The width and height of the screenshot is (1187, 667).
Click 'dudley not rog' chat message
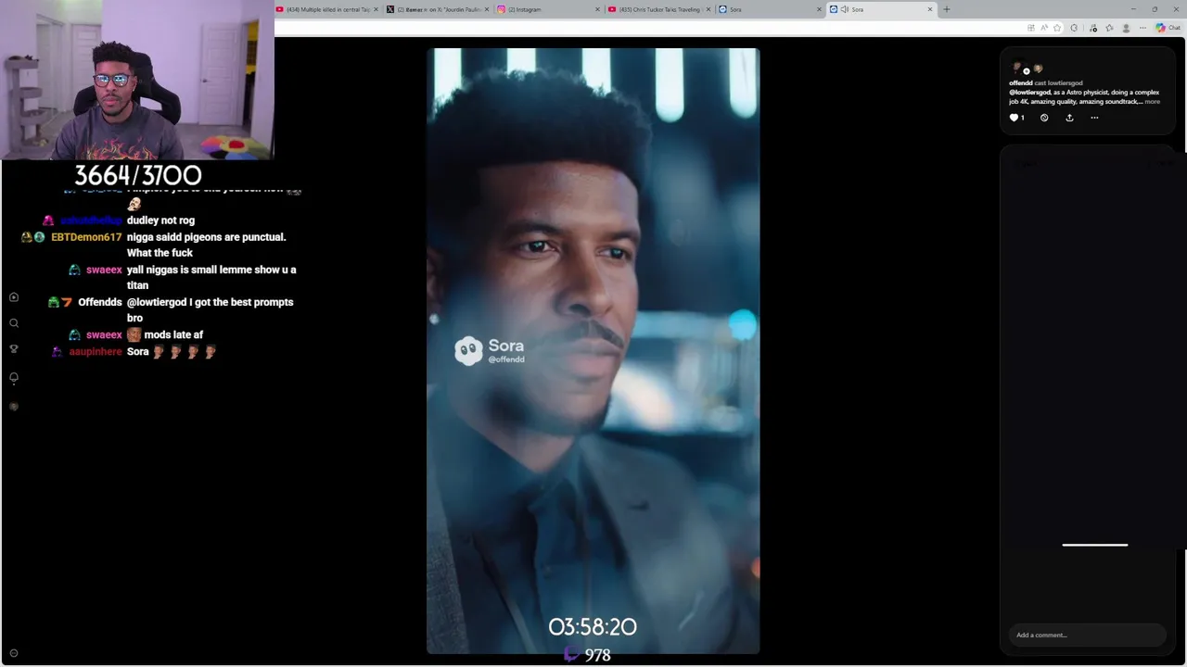click(x=160, y=220)
